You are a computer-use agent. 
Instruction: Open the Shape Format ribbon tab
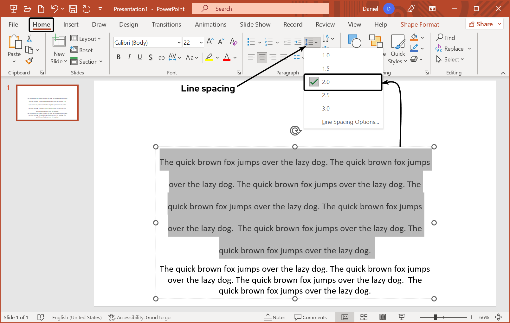[420, 24]
